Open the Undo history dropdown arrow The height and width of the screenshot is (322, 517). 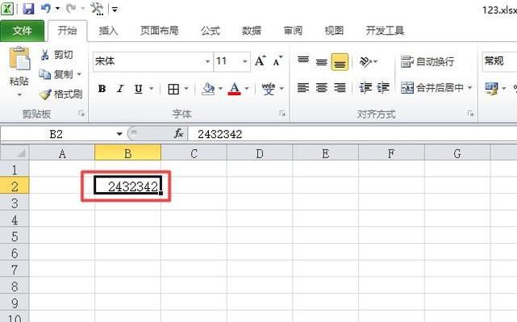(57, 9)
